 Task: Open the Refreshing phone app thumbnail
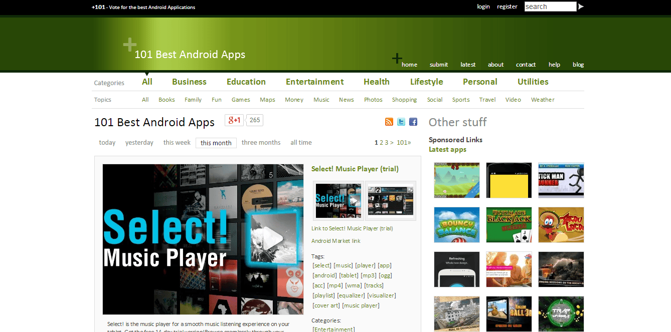tap(457, 269)
